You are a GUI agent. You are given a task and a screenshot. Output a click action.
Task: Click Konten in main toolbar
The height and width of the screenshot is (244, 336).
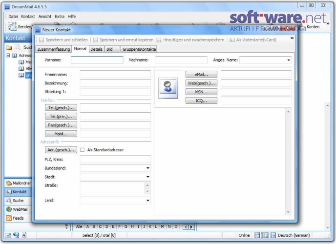coord(313,27)
